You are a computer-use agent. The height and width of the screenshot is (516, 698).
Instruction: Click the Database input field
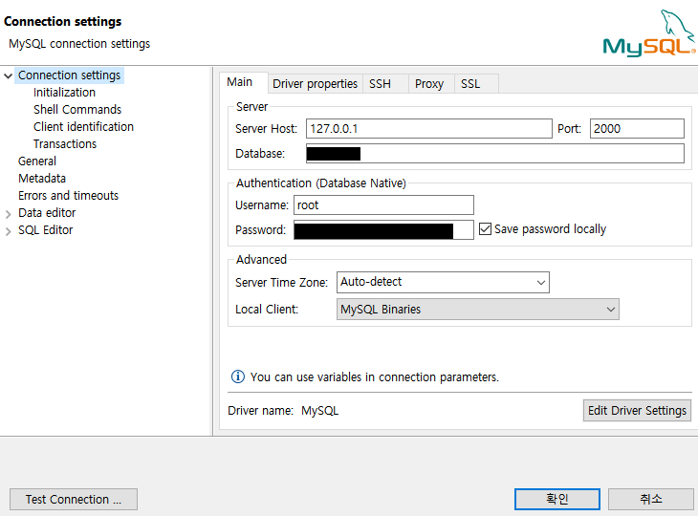click(x=495, y=154)
